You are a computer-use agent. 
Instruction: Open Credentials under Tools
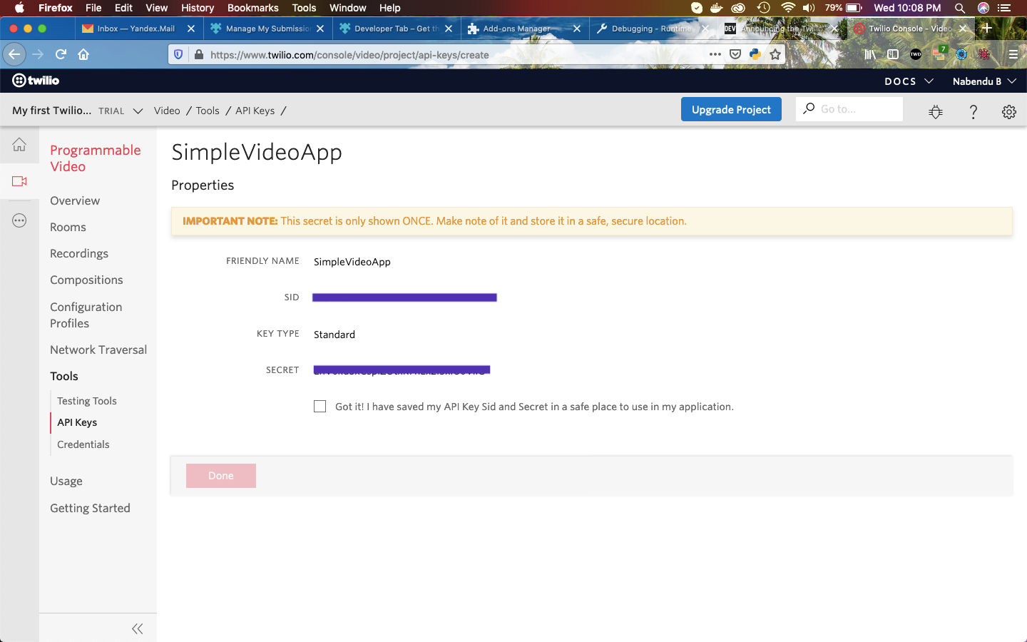pyautogui.click(x=83, y=444)
